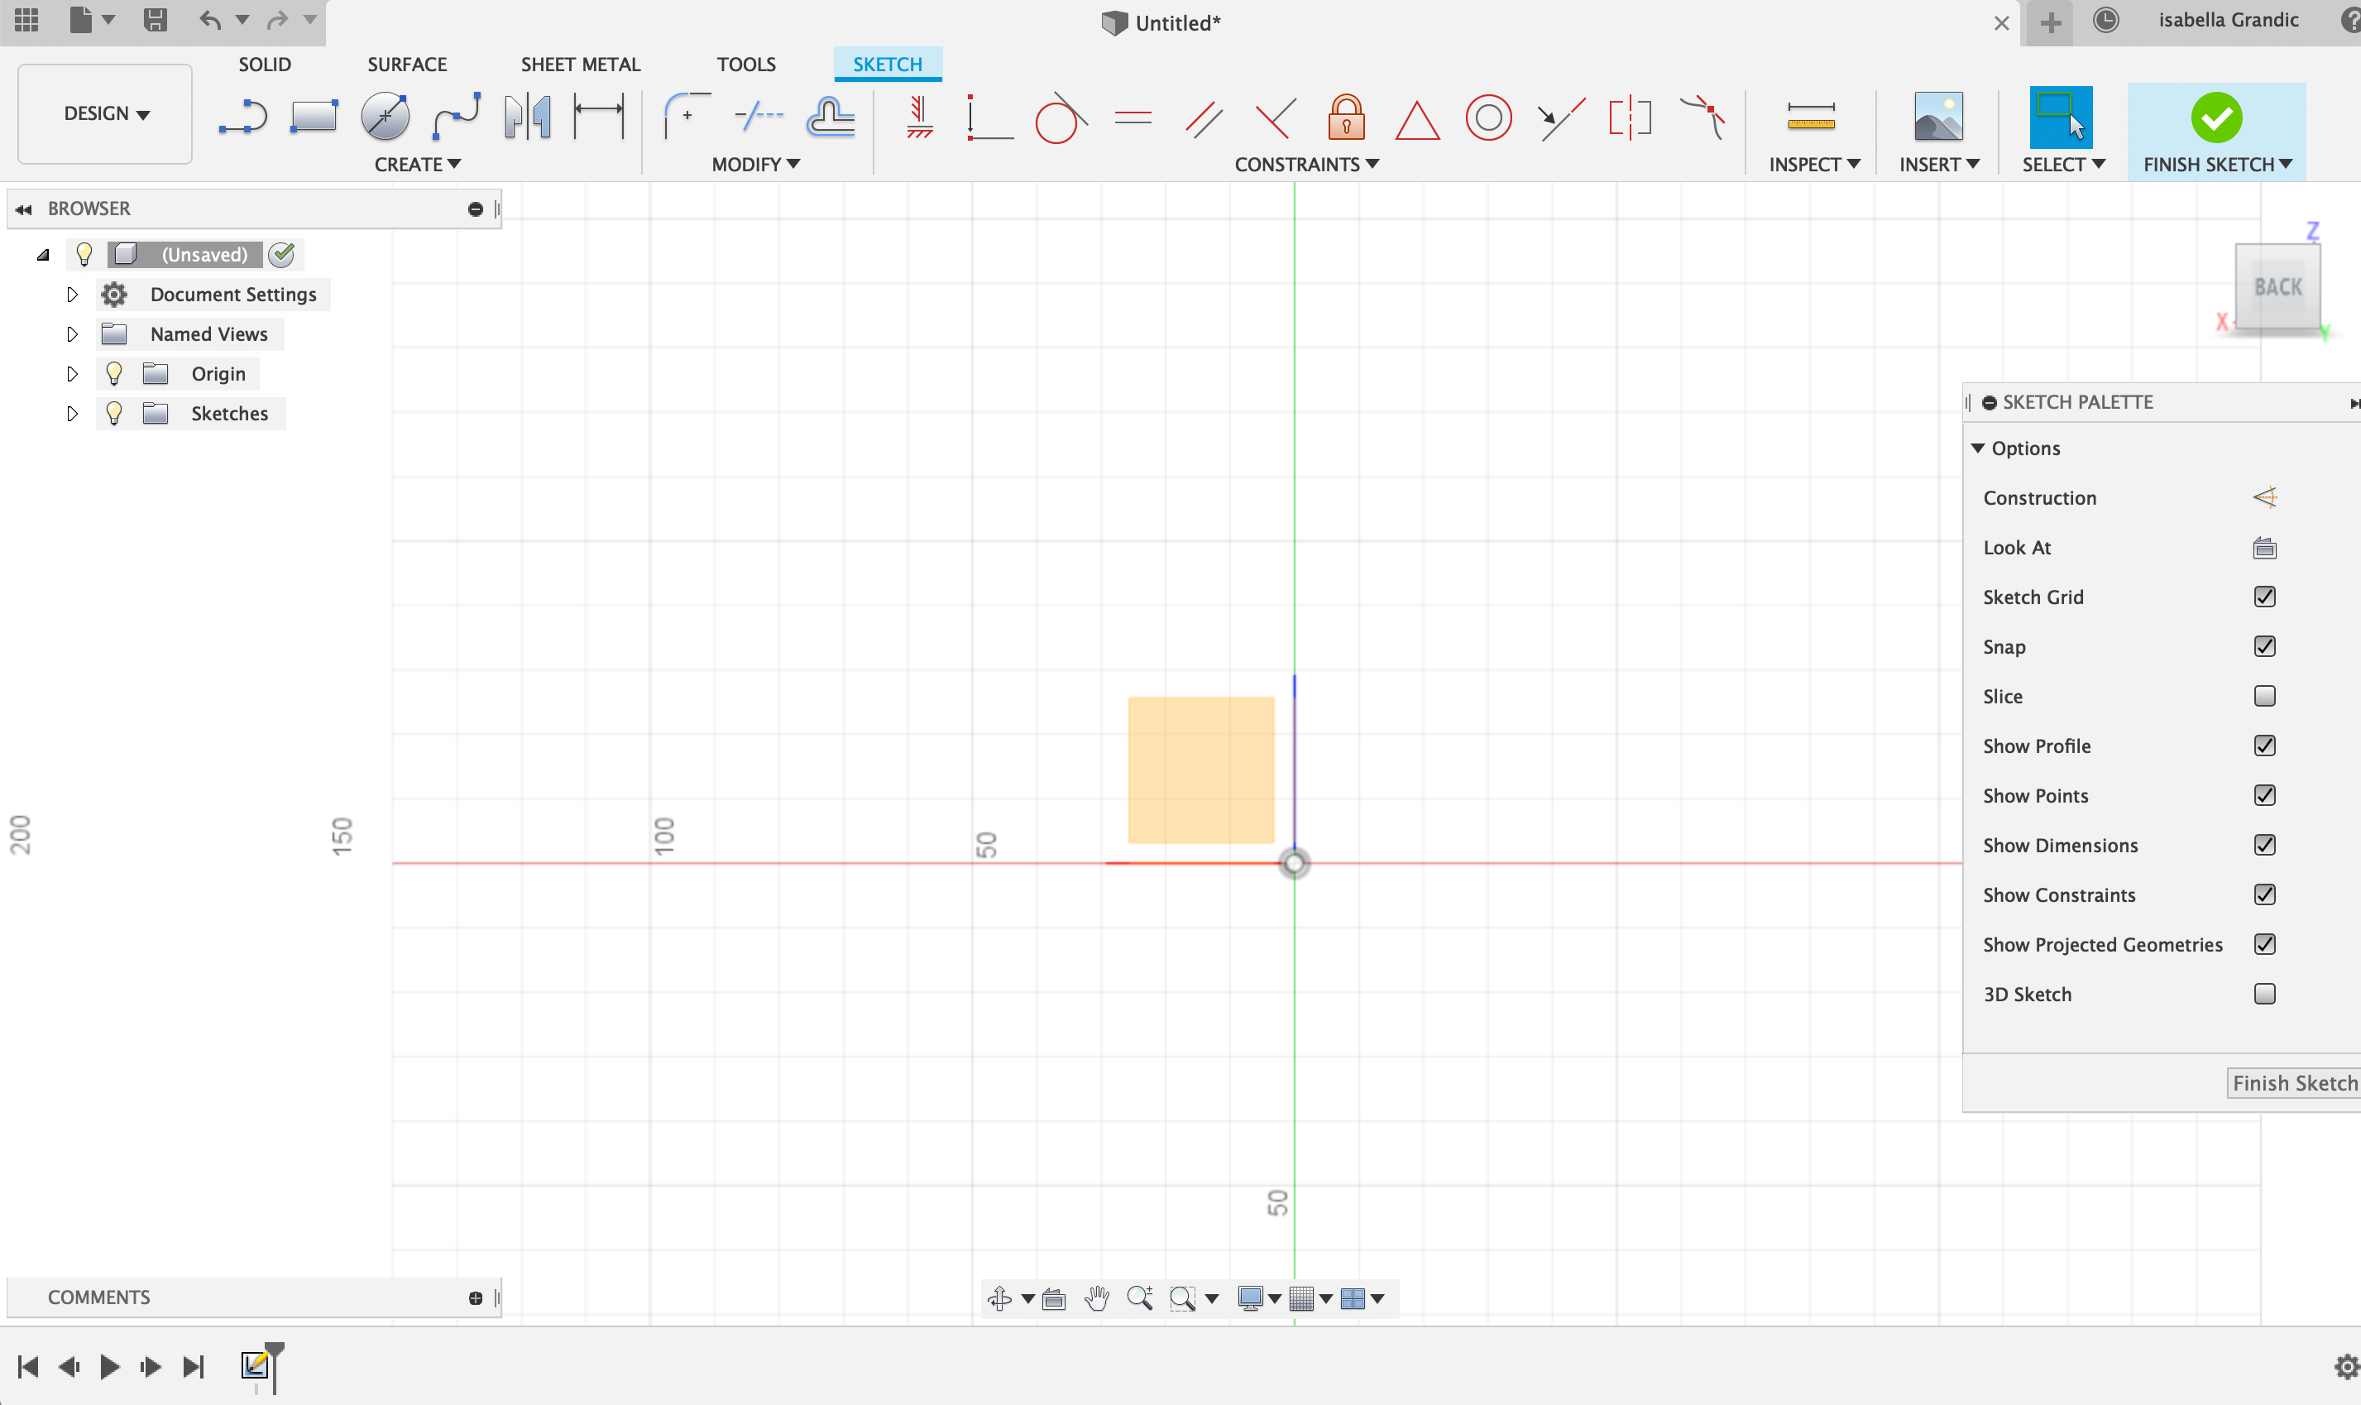Open the CONSTRAINTS dropdown menu
This screenshot has height=1405, width=2361.
pos(1306,165)
